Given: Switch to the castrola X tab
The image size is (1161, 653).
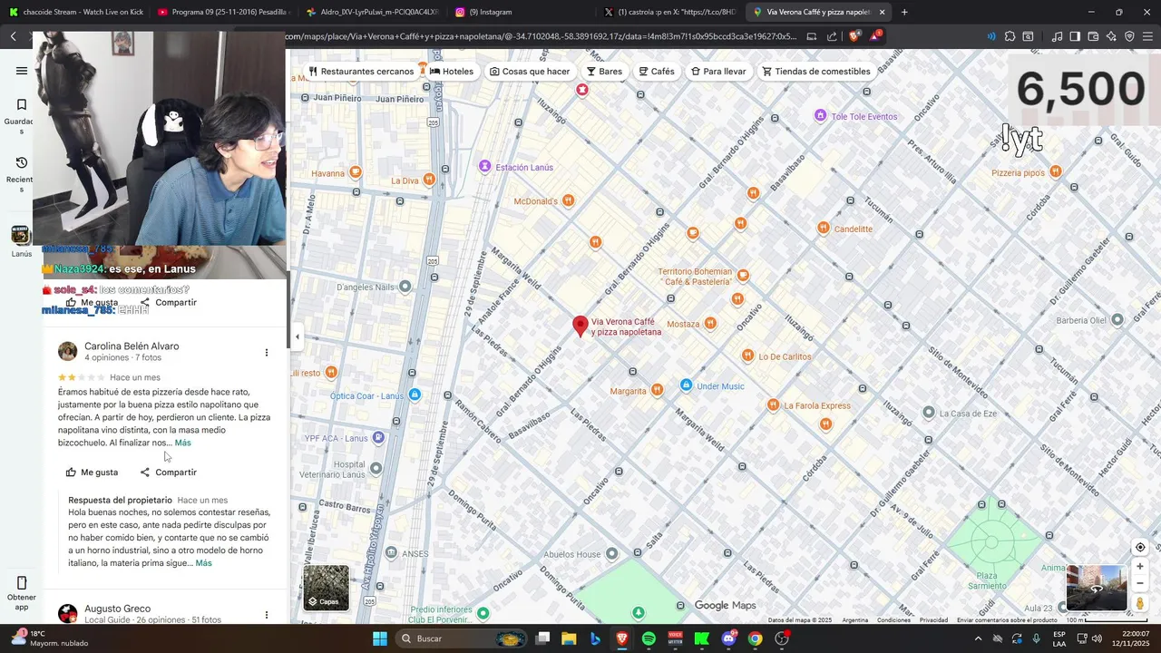Looking at the screenshot, I should 669,12.
